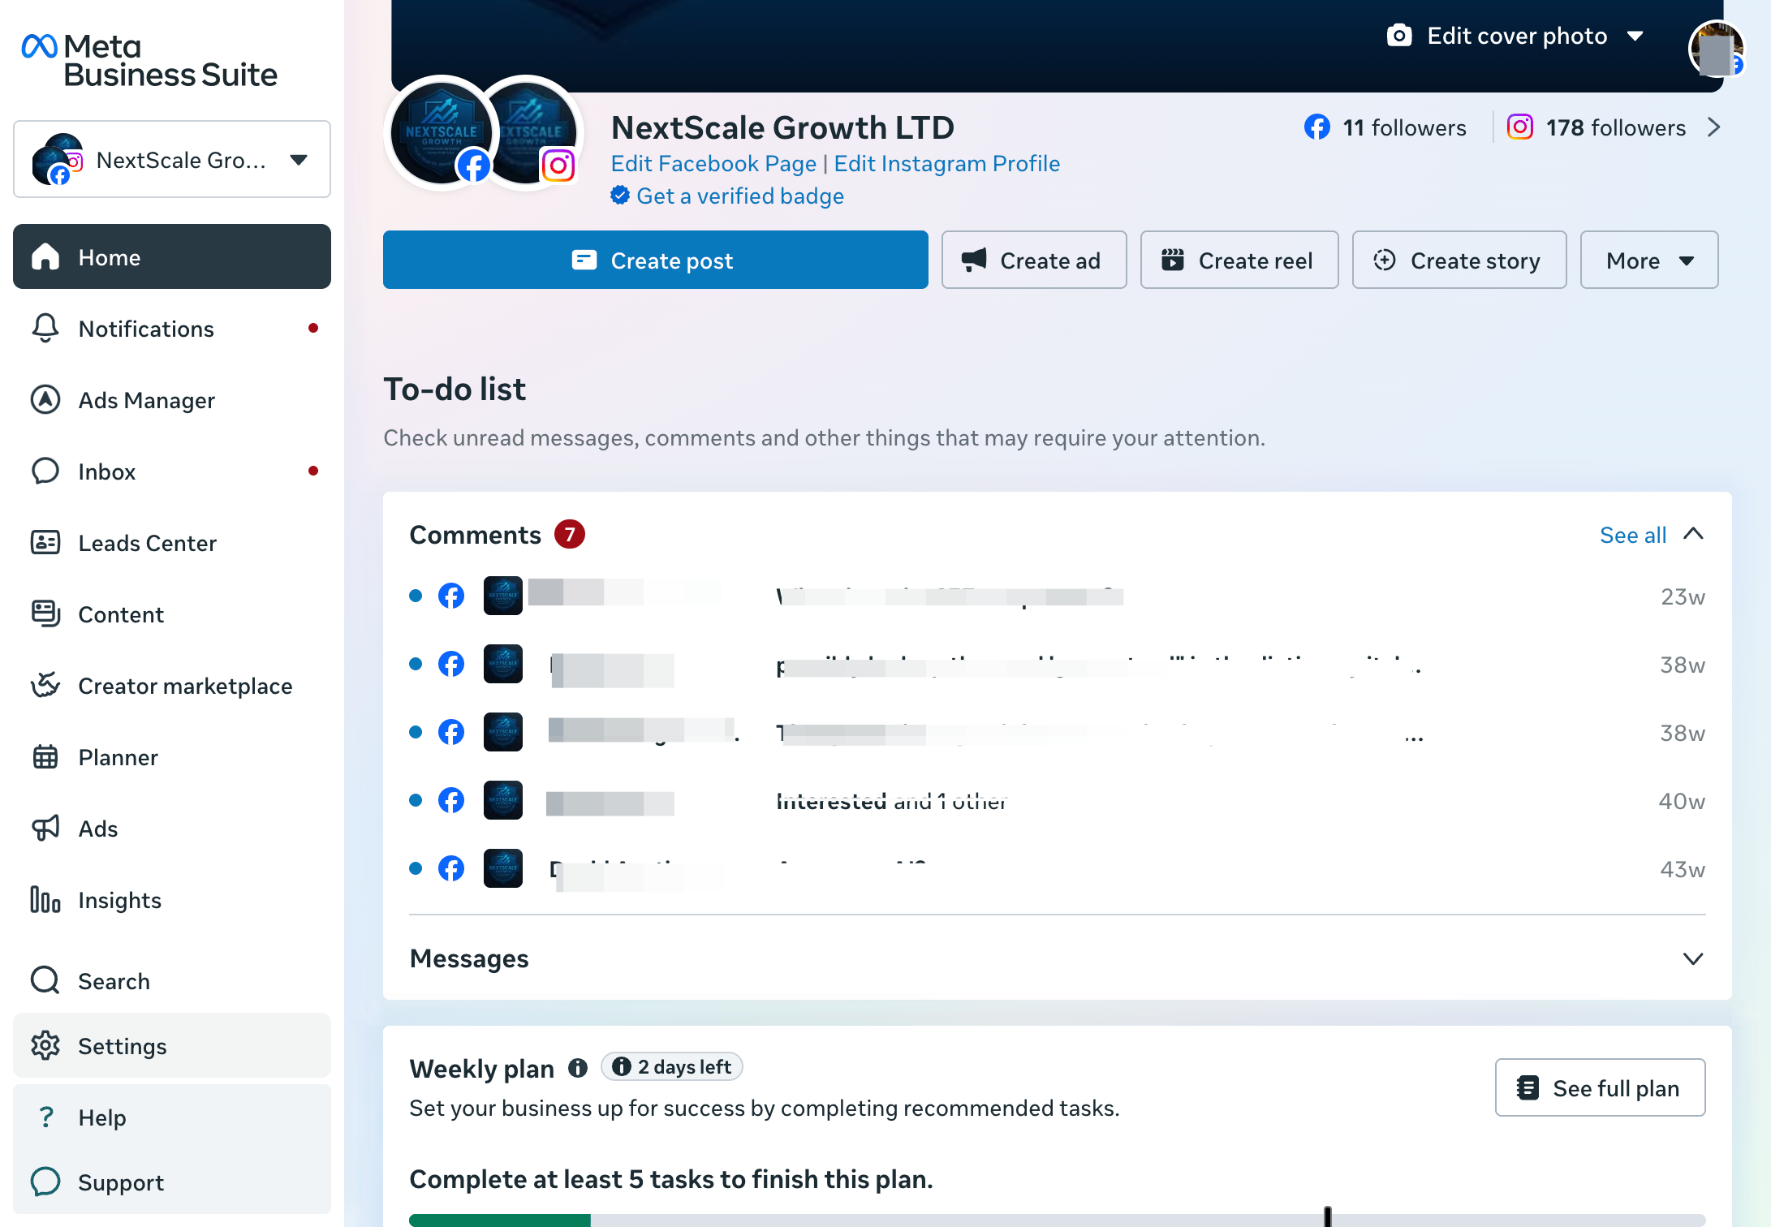Open Leads Center
The height and width of the screenshot is (1227, 1771).
pyautogui.click(x=171, y=543)
